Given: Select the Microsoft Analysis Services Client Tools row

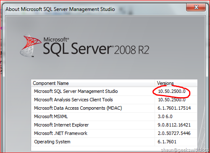Looking at the screenshot, I should click(114, 100).
